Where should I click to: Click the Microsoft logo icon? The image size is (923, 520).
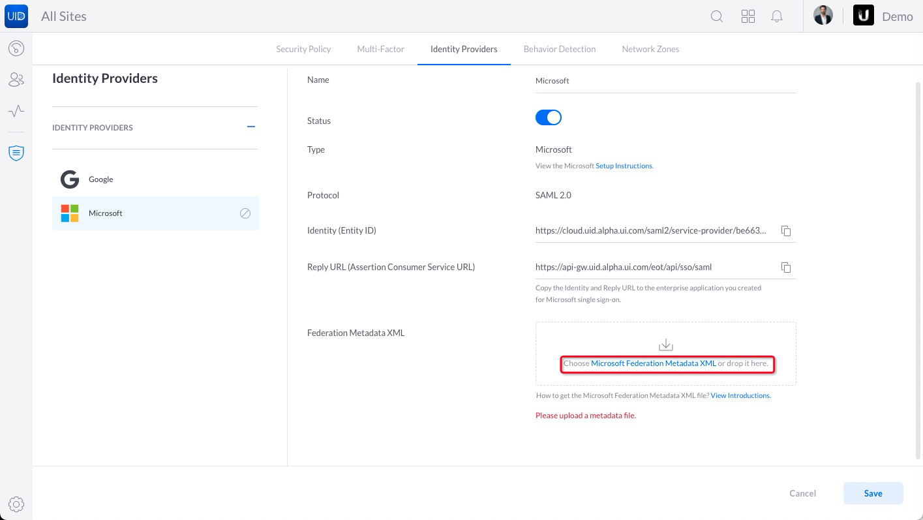coord(70,213)
